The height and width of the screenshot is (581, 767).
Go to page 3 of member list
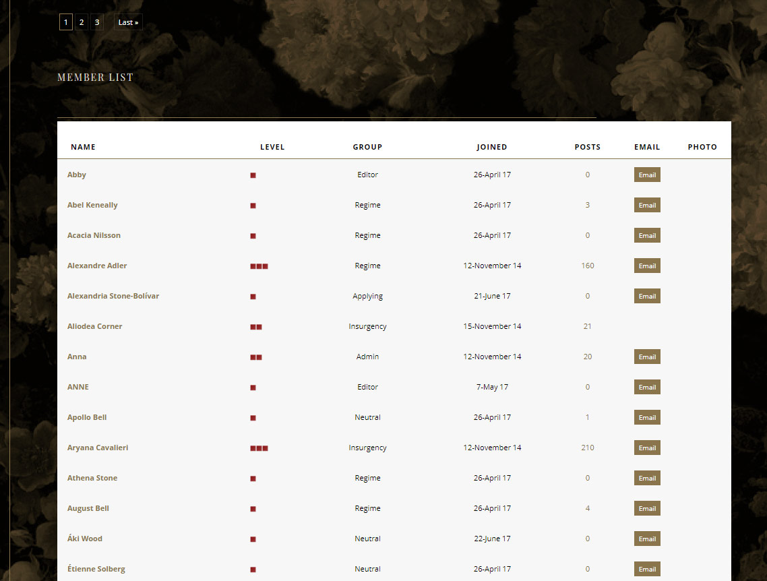coord(97,22)
